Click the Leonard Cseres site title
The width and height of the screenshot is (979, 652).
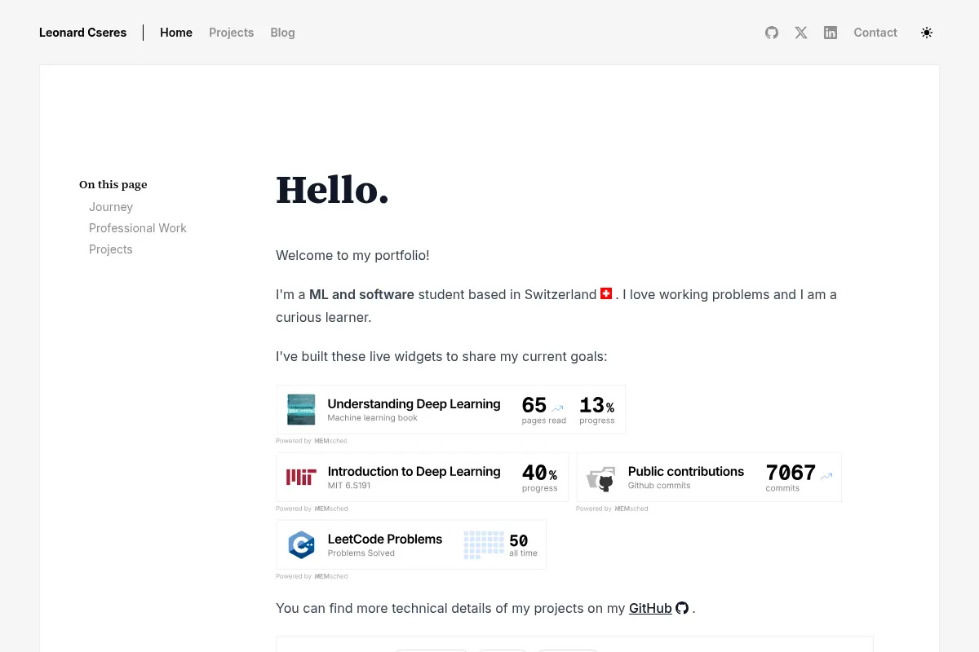[x=83, y=33]
